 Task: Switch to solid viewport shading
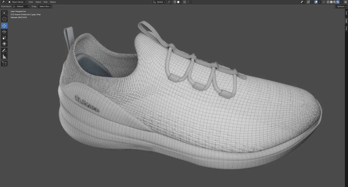point(331,2)
